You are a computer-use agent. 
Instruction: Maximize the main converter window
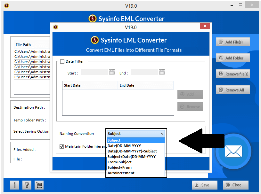click(x=241, y=5)
